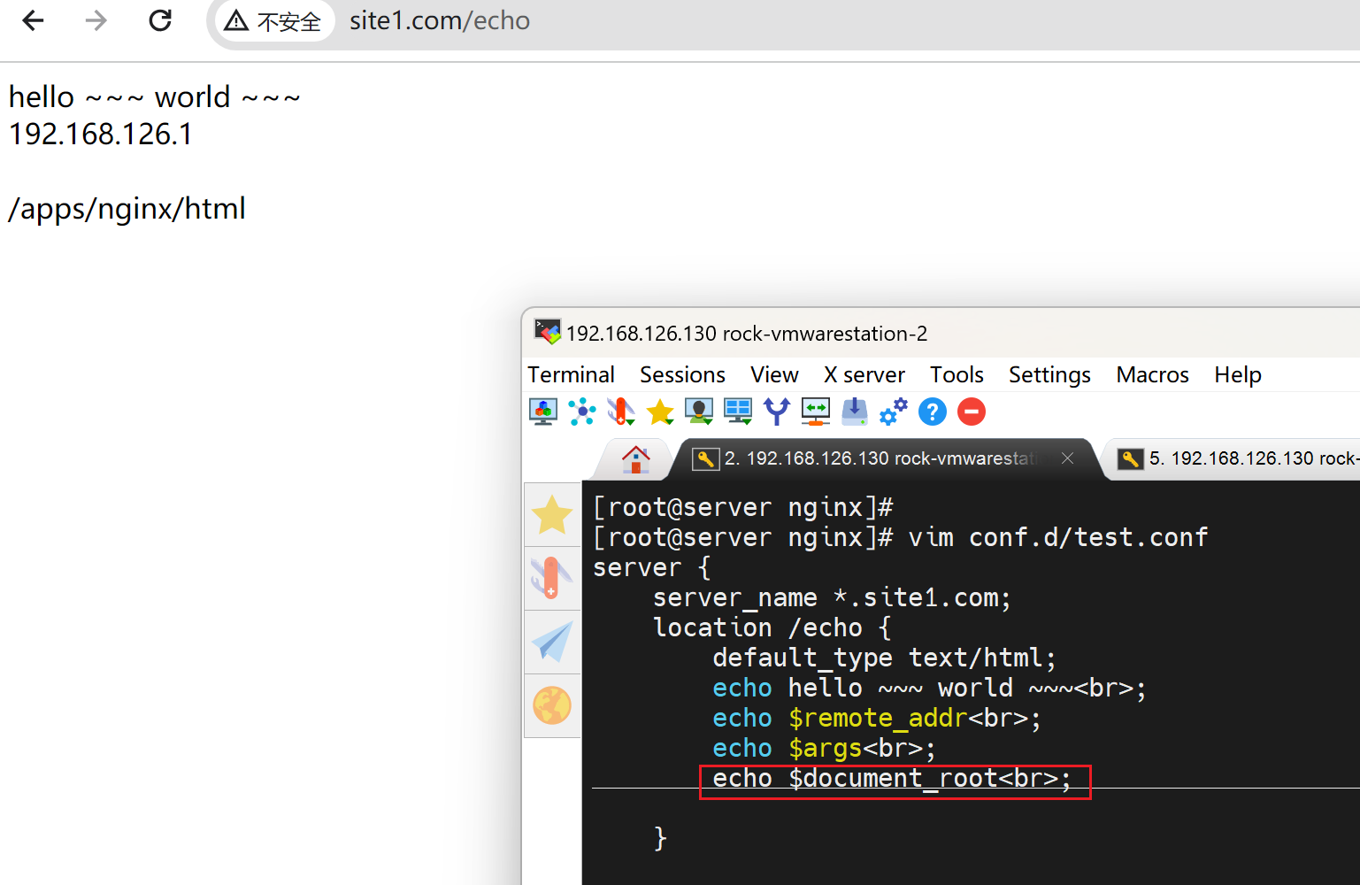Screen dimensions: 1360x885
Task: Go to the home tab
Action: tap(635, 459)
